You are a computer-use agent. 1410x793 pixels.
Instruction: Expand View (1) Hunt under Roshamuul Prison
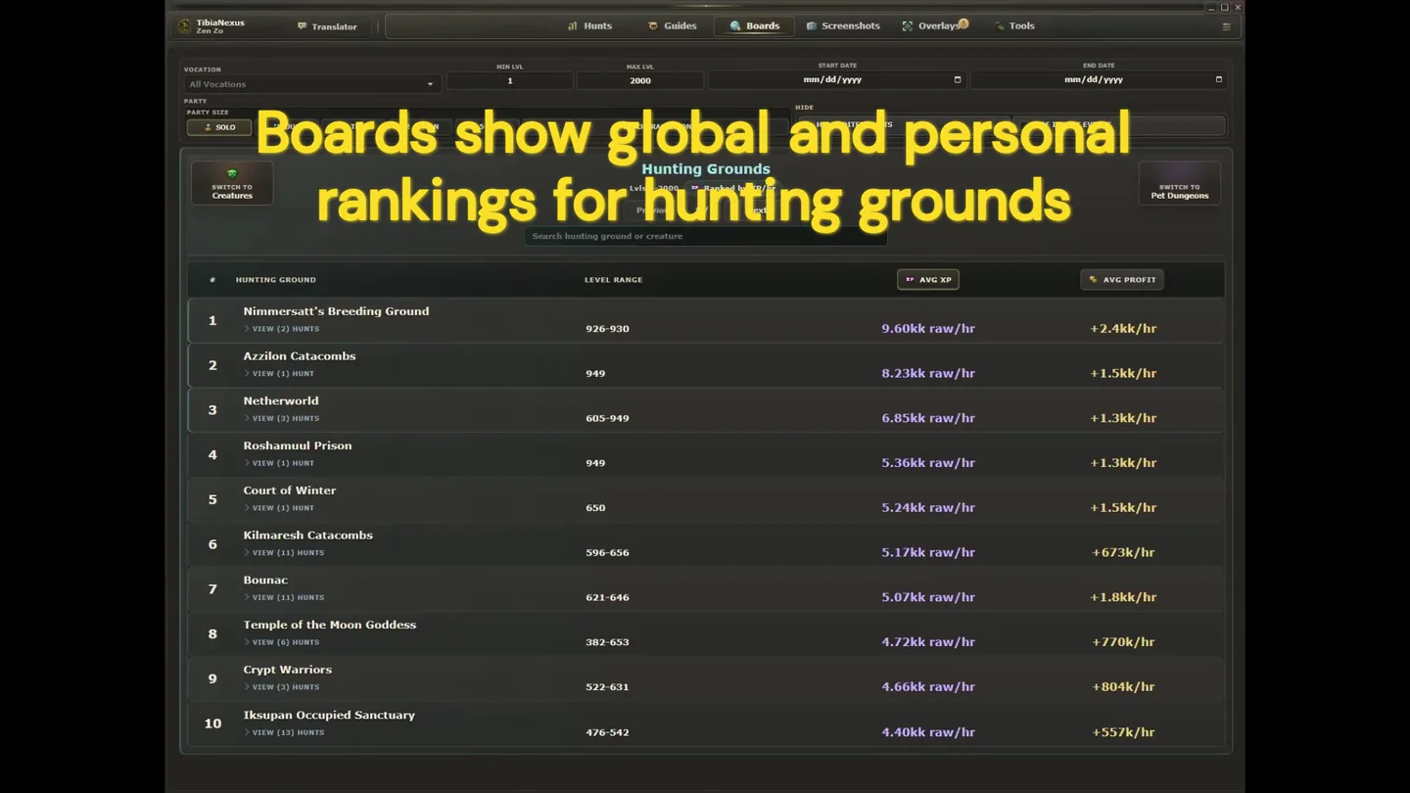(x=279, y=463)
